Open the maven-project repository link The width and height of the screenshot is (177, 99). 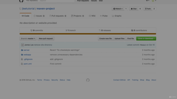46,9
